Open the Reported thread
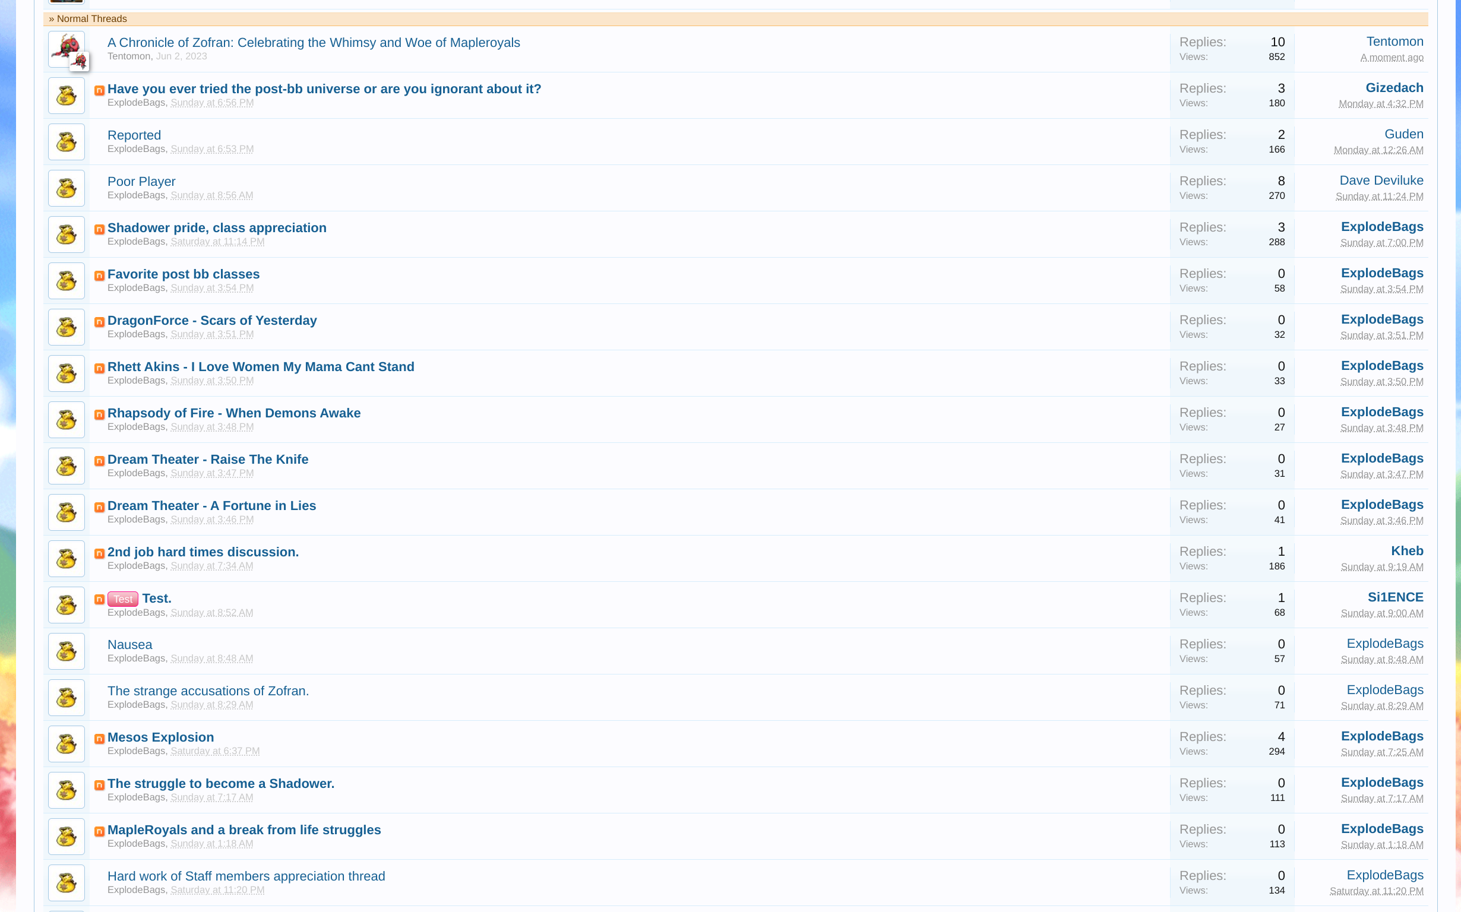The image size is (1461, 912). (x=134, y=135)
